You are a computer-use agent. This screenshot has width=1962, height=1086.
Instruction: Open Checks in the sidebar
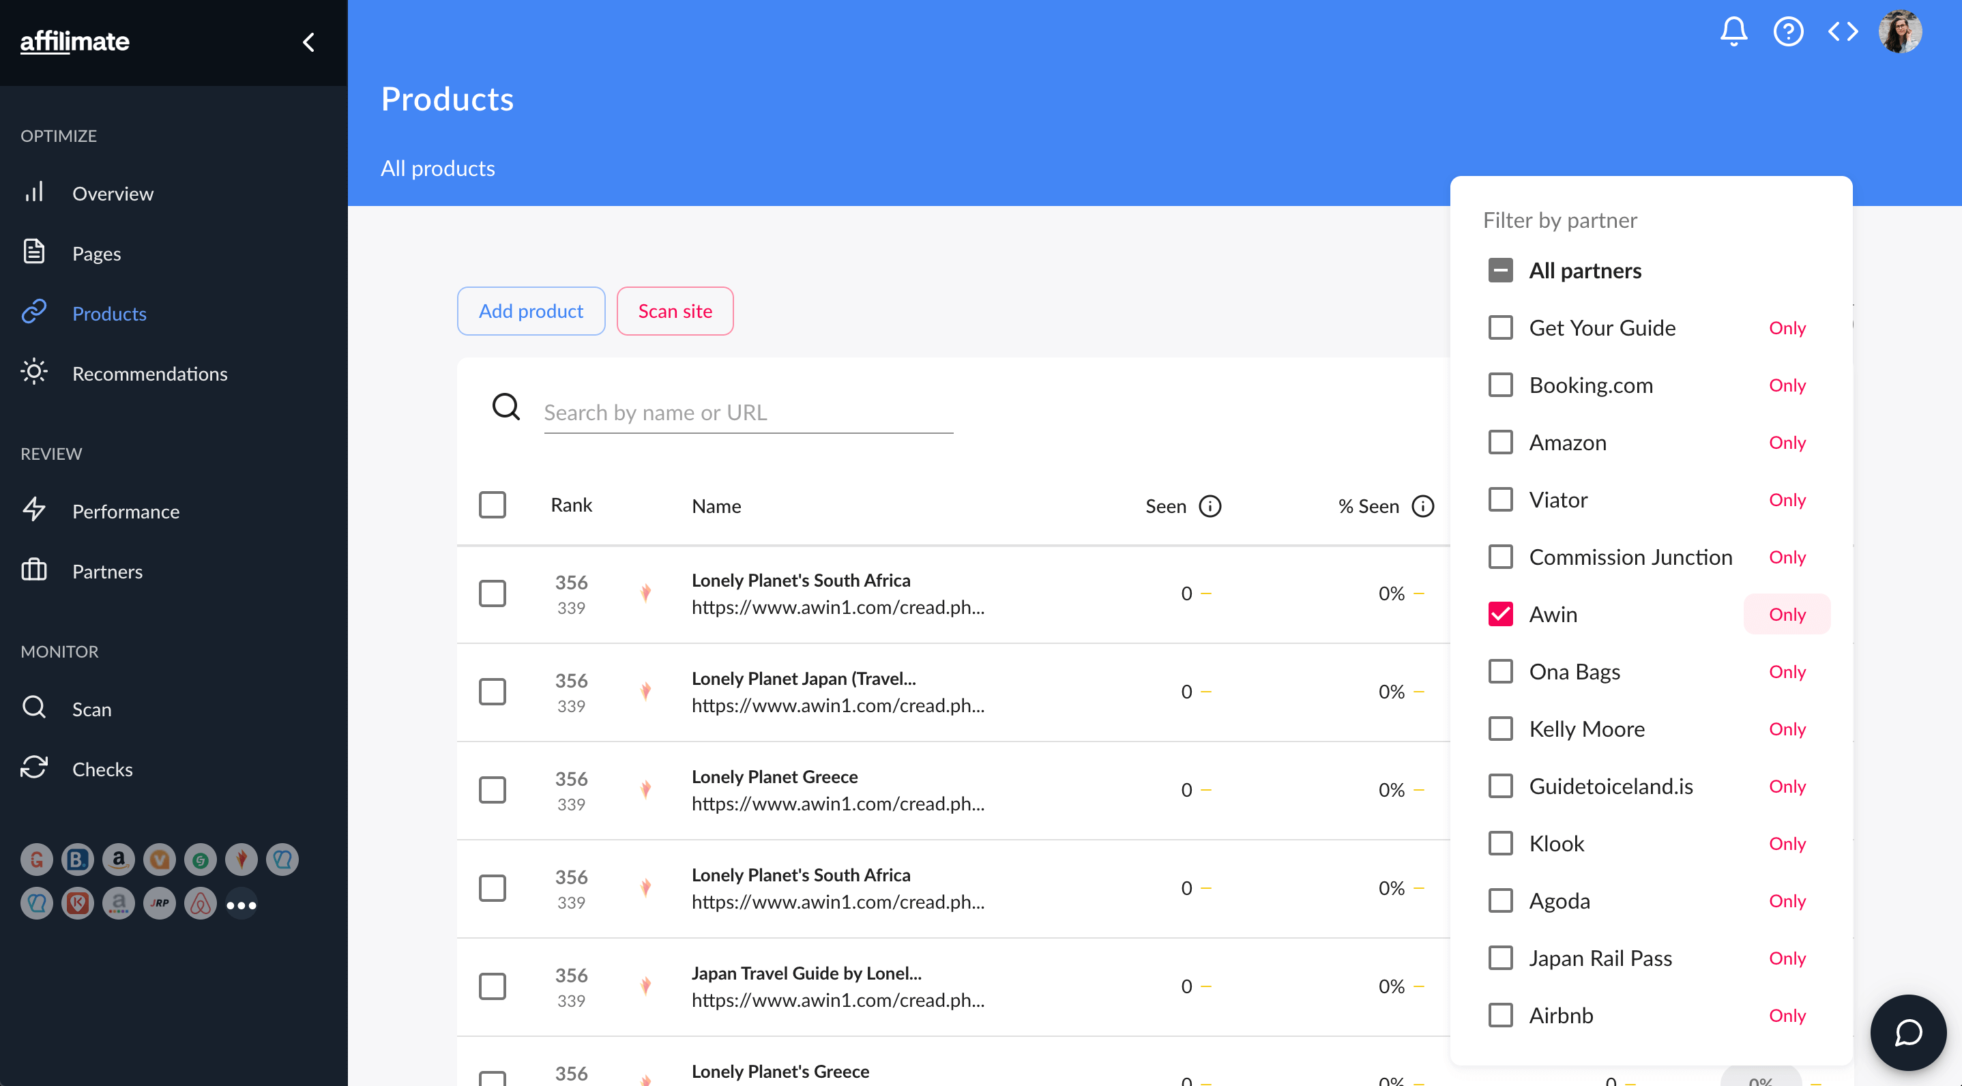click(x=102, y=769)
